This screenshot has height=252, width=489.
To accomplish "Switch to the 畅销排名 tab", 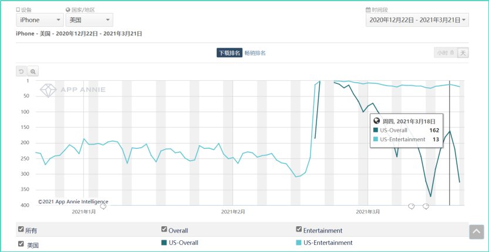I will pyautogui.click(x=255, y=53).
